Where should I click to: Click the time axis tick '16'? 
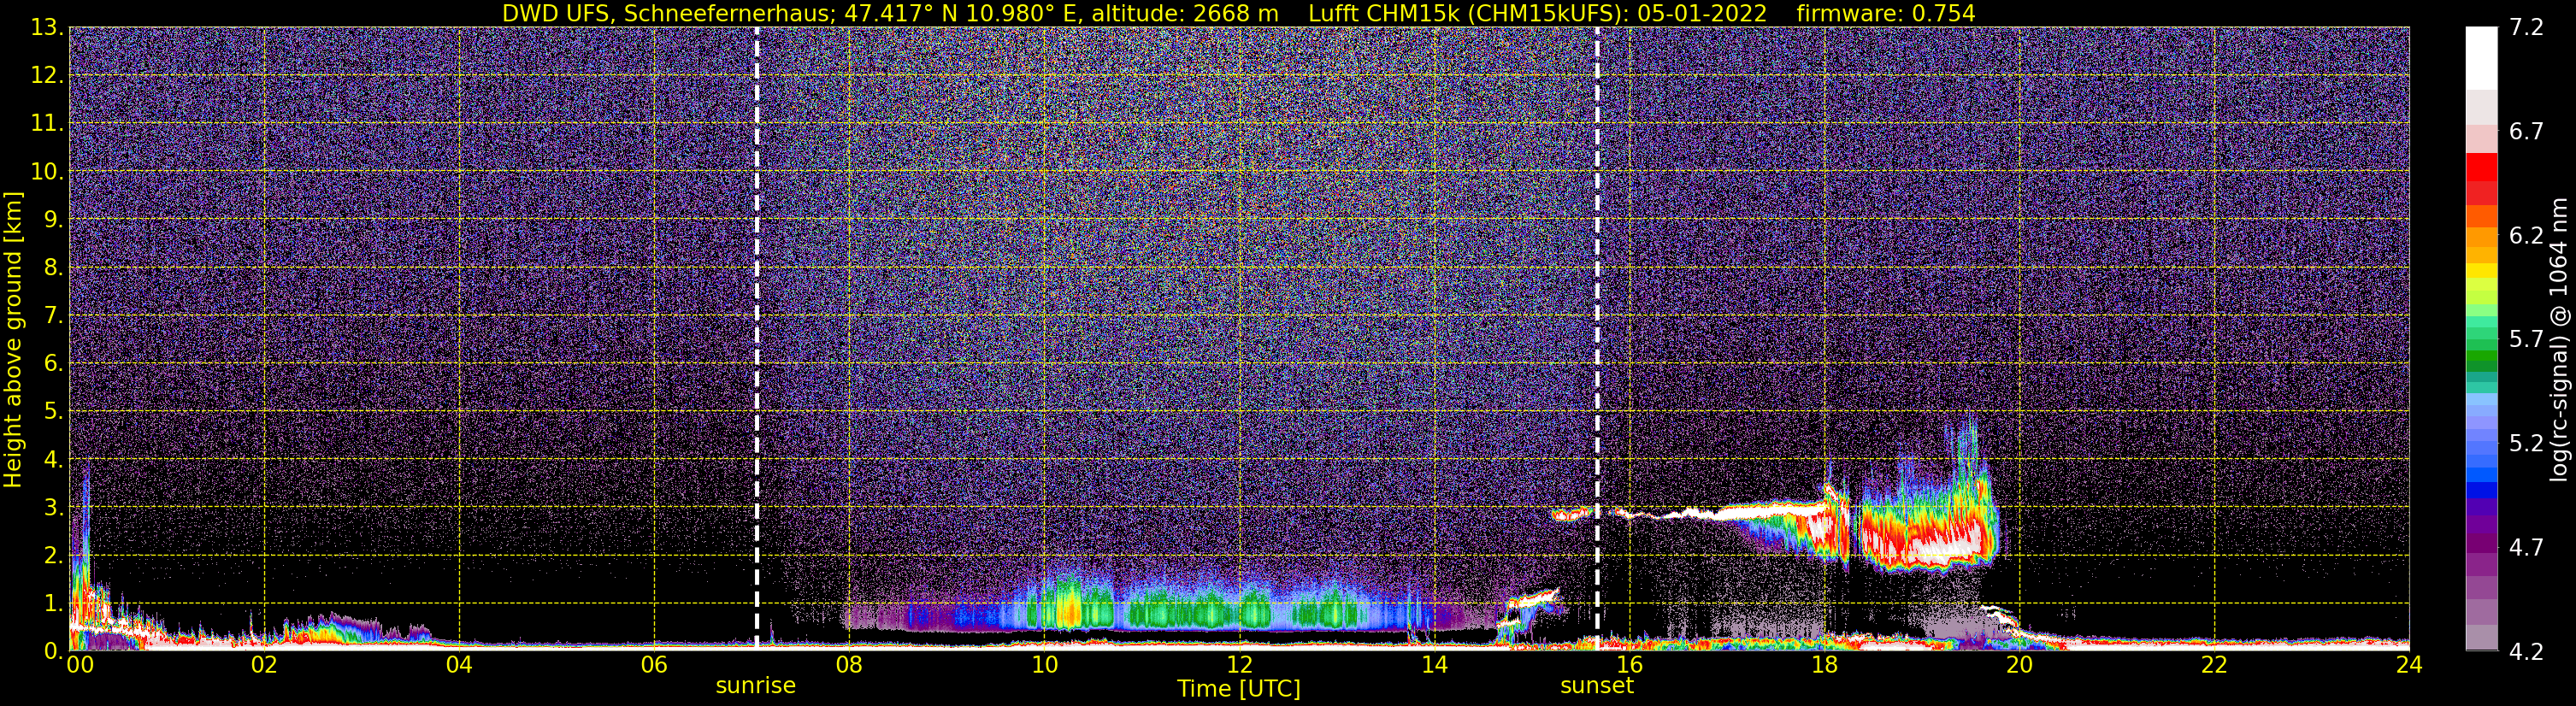[x=1629, y=666]
